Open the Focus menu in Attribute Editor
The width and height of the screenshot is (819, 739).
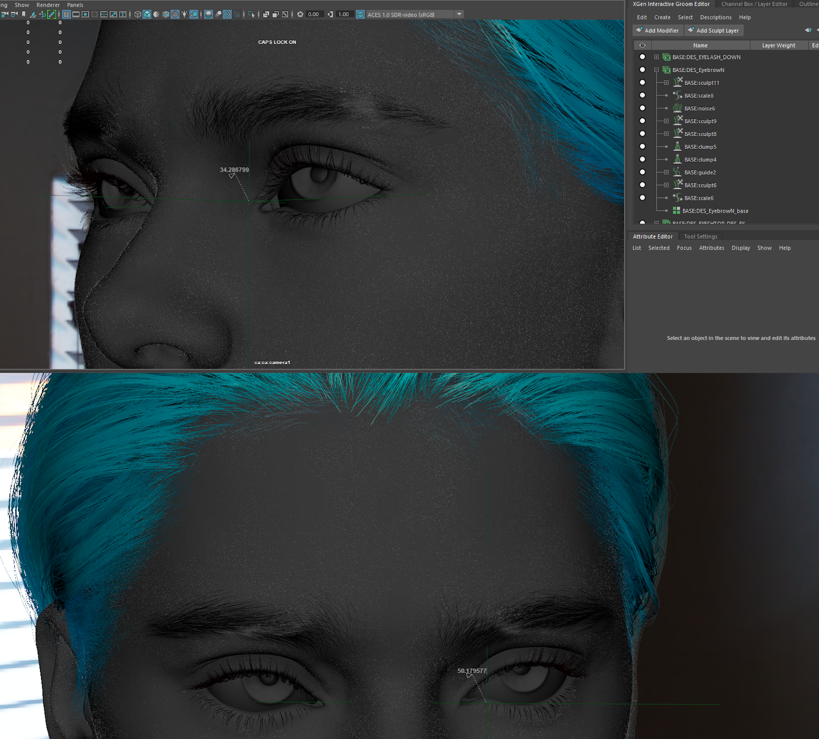(x=684, y=248)
